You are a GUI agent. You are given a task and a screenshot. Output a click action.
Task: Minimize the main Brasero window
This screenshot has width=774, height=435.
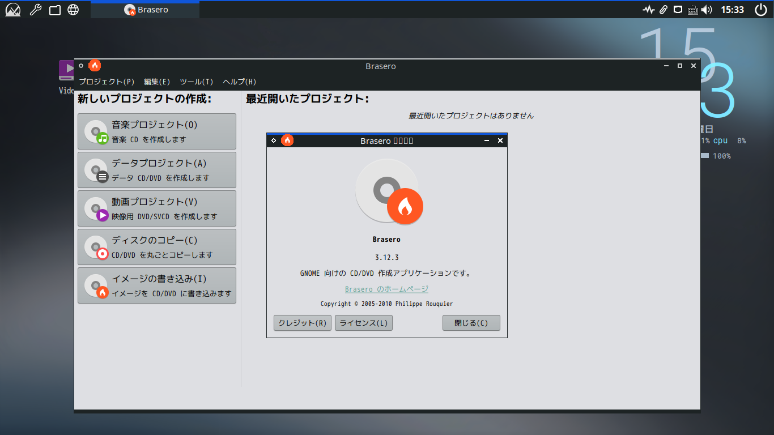pyautogui.click(x=666, y=66)
